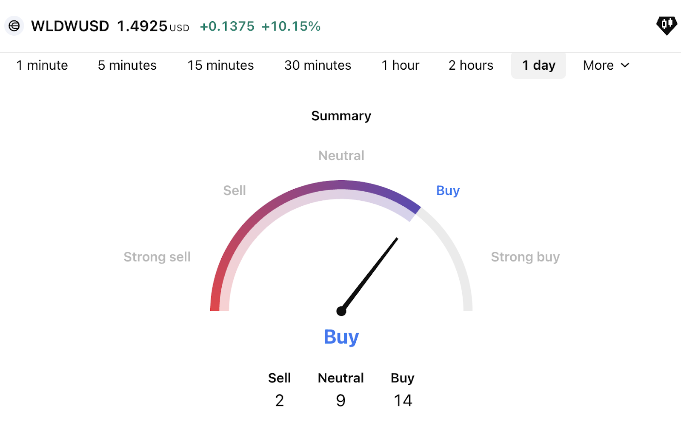Screen dimensions: 681x429
Task: Click the 1.4925 USD price value
Action: point(143,26)
